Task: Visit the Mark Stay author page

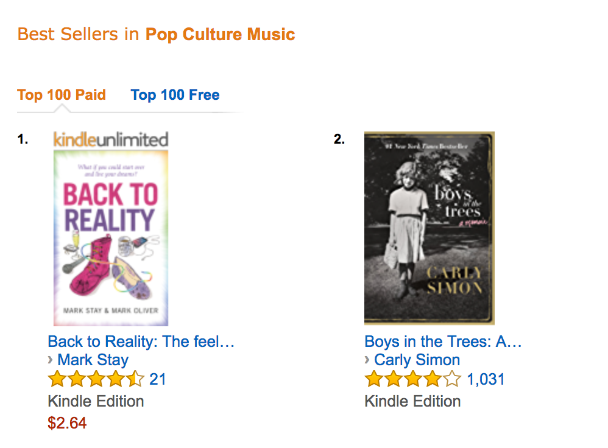Action: (x=93, y=360)
